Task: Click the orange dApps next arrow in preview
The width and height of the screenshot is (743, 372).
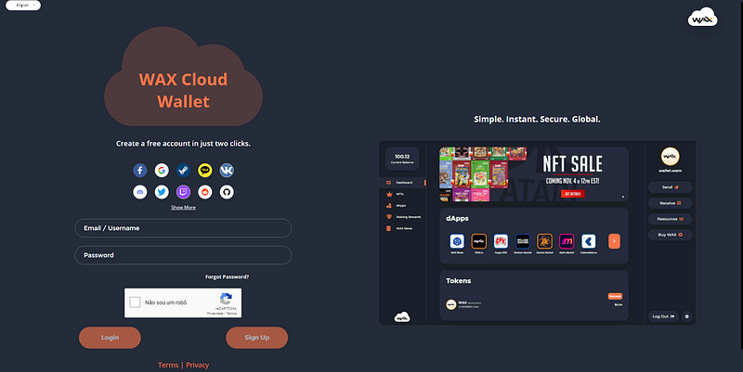Action: click(614, 241)
